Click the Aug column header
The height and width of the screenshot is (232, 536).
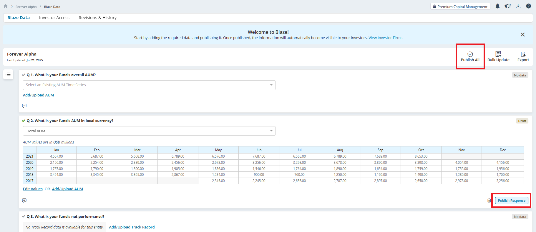[340, 150]
